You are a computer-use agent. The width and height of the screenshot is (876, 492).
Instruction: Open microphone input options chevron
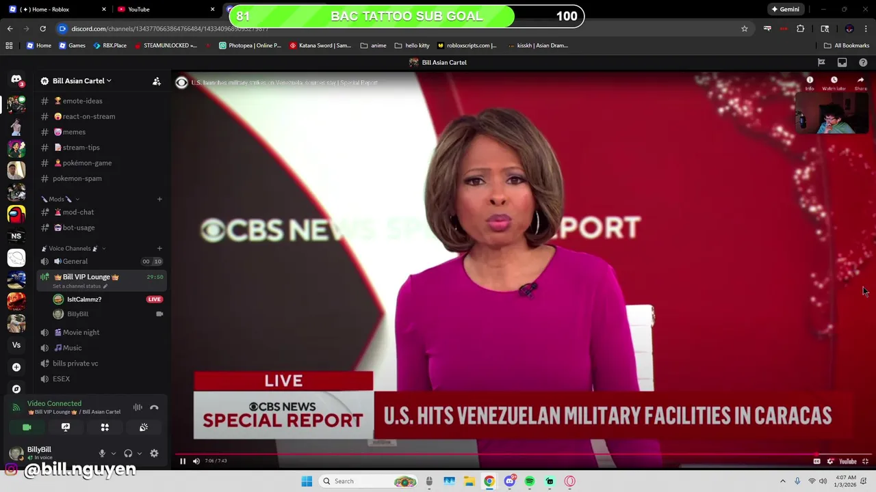(x=114, y=453)
